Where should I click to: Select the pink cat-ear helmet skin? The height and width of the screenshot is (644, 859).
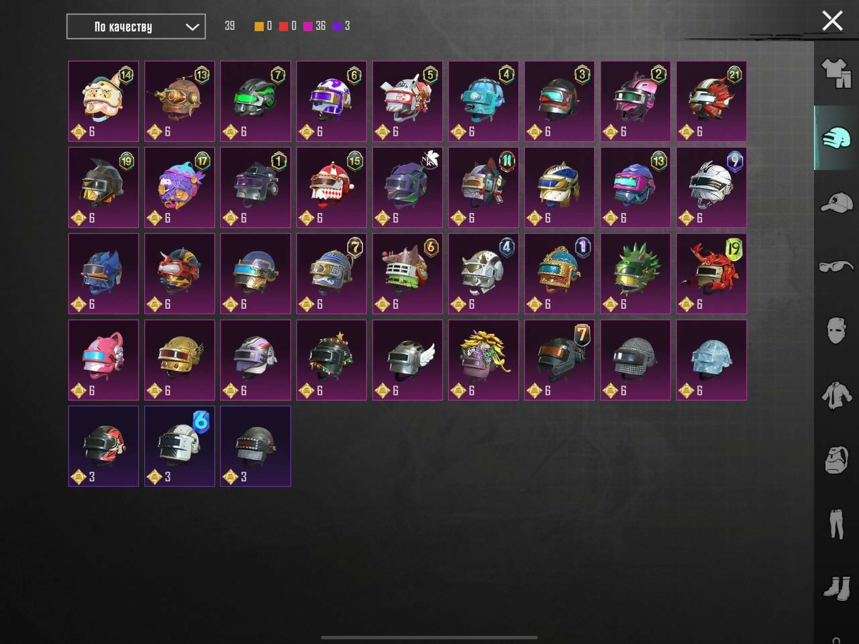coord(103,359)
